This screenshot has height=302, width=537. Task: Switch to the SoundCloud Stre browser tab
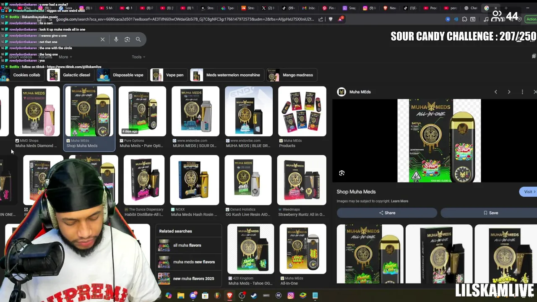coord(248,8)
